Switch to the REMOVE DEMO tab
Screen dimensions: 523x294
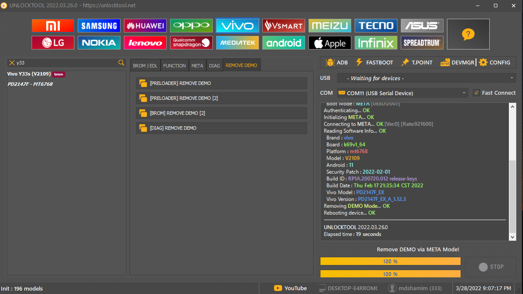point(241,65)
